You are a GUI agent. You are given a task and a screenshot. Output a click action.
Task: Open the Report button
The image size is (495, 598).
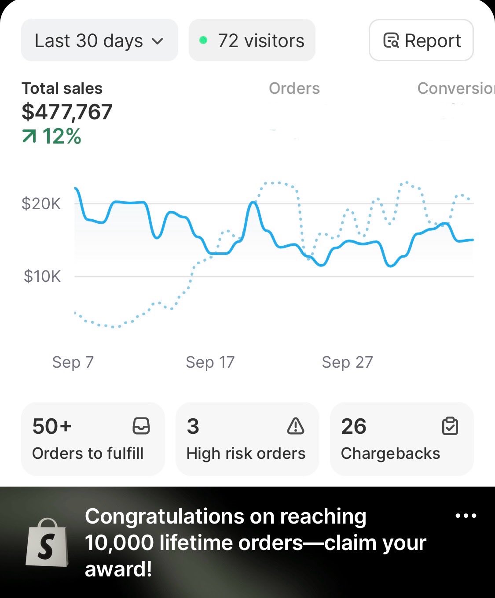click(421, 41)
